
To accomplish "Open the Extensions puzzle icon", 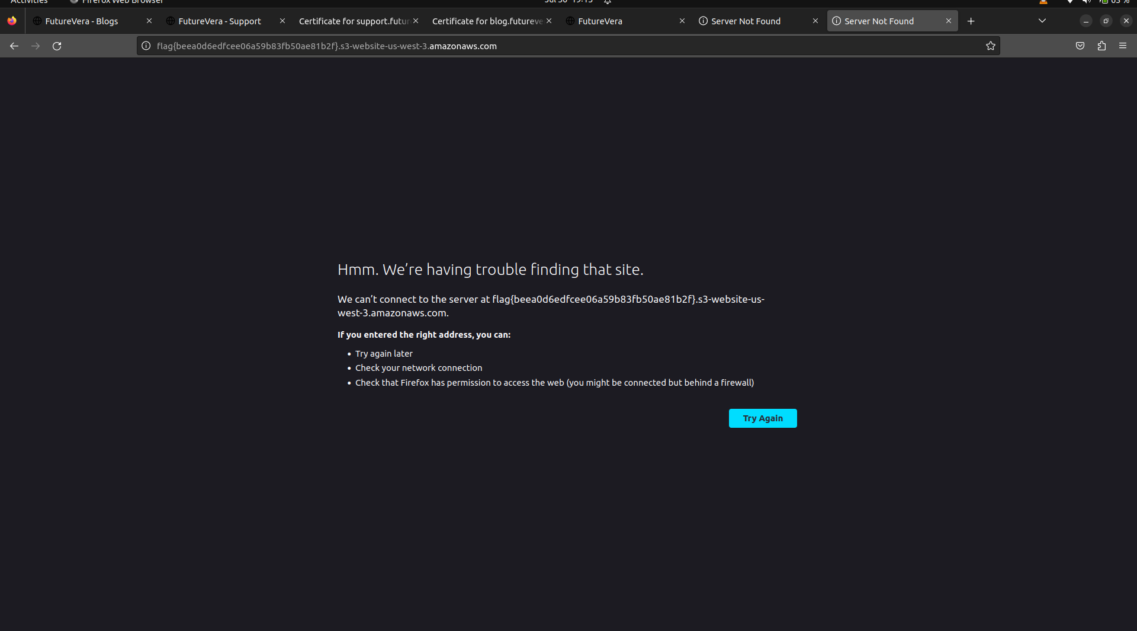I will (x=1101, y=46).
